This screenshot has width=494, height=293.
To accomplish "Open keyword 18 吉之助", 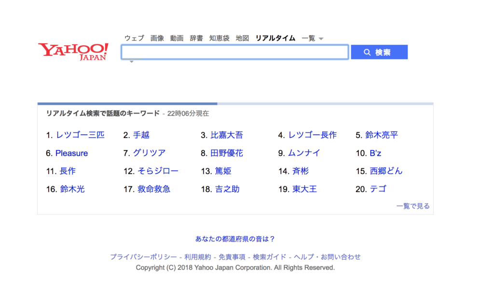I will [x=227, y=189].
